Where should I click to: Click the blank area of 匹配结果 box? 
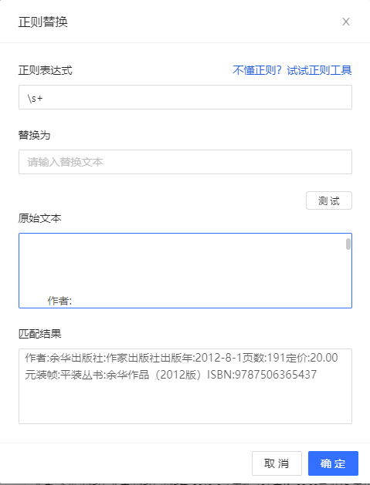185,402
